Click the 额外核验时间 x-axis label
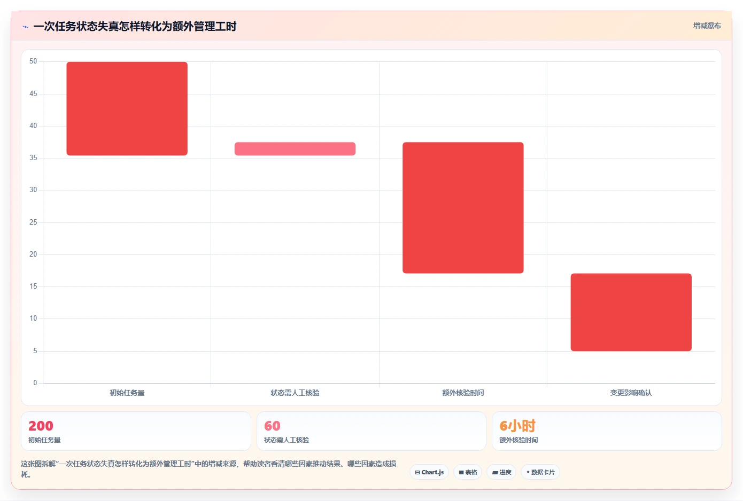Viewport: 743px width, 501px height. [463, 393]
